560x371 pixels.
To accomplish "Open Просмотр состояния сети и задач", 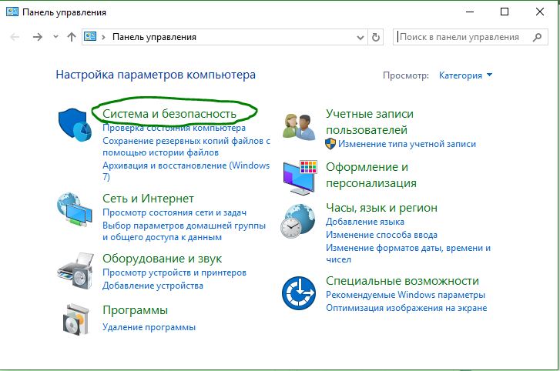I will (174, 212).
